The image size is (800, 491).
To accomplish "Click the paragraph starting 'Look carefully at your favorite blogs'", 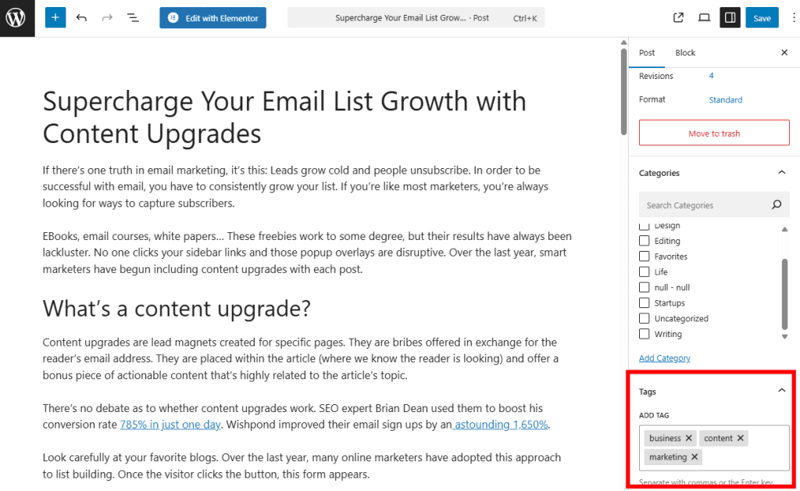I will (302, 465).
